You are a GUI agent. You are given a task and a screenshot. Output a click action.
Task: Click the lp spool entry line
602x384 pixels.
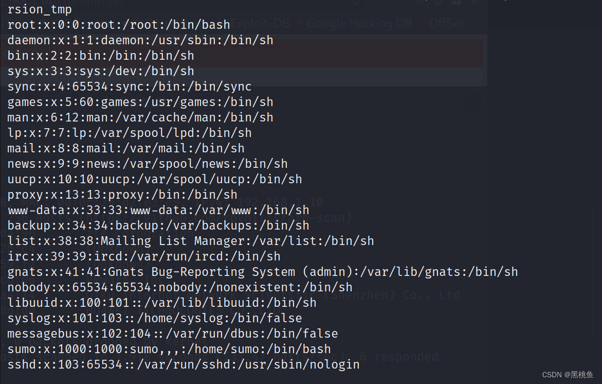point(130,133)
